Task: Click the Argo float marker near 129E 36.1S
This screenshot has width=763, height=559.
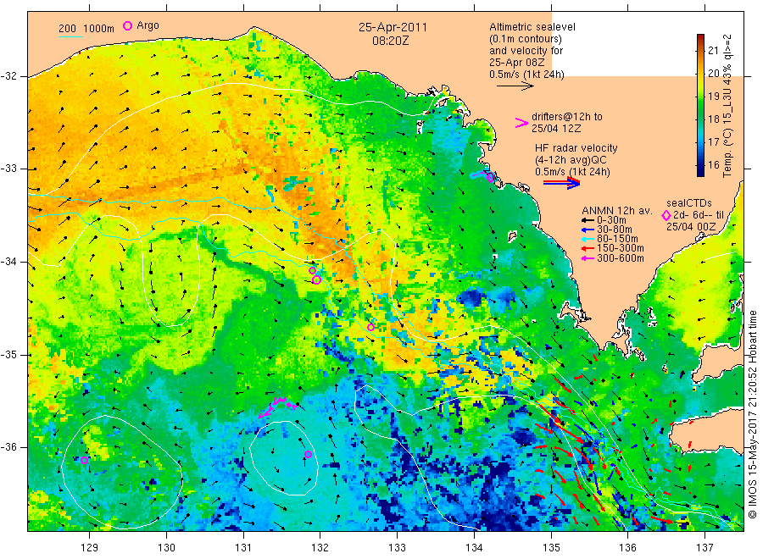Action: tap(84, 460)
